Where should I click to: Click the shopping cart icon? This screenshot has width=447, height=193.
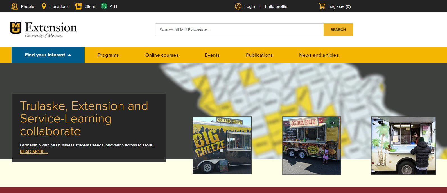coord(322,6)
